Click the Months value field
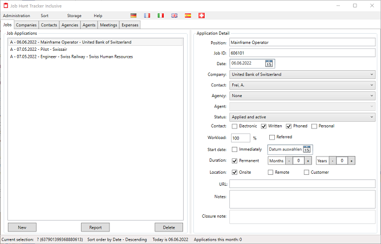Viewport: 381px width, 244px height. click(298, 161)
